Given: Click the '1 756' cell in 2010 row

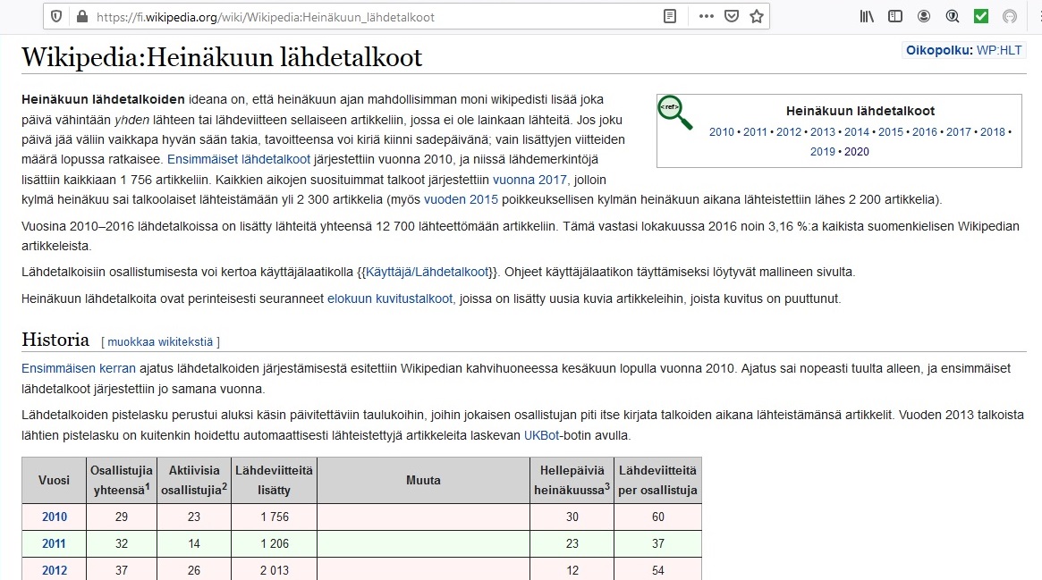Looking at the screenshot, I should click(x=274, y=517).
